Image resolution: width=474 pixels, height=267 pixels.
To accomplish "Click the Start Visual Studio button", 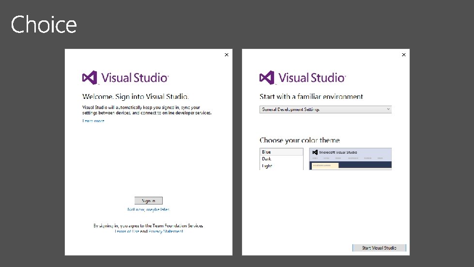I will tap(379, 248).
